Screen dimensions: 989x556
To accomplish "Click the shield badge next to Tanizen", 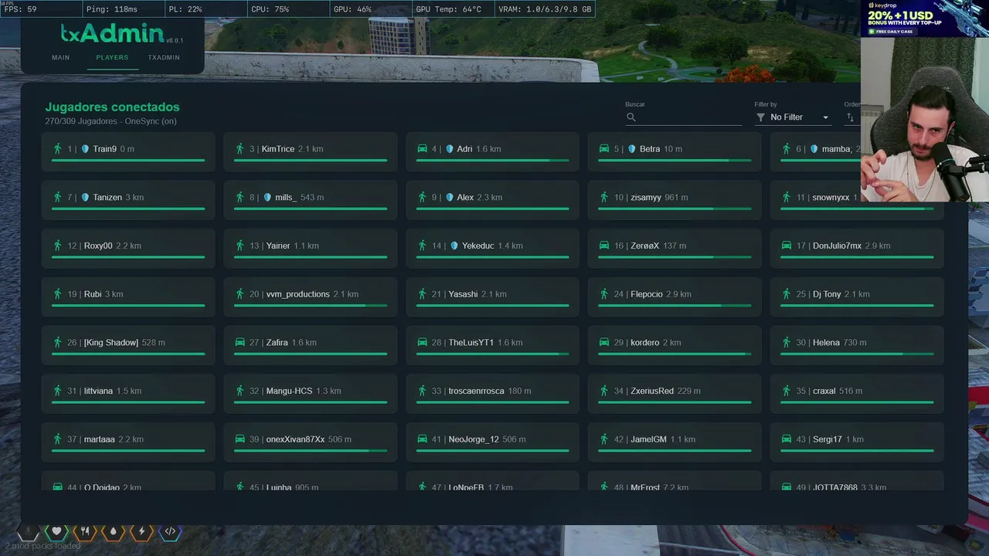I will point(85,198).
